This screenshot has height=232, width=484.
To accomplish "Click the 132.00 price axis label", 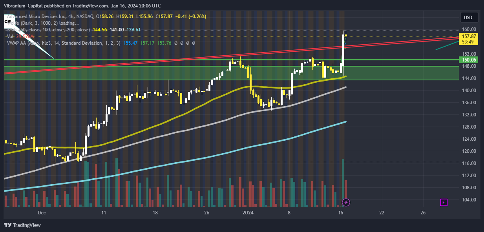I will (469, 115).
